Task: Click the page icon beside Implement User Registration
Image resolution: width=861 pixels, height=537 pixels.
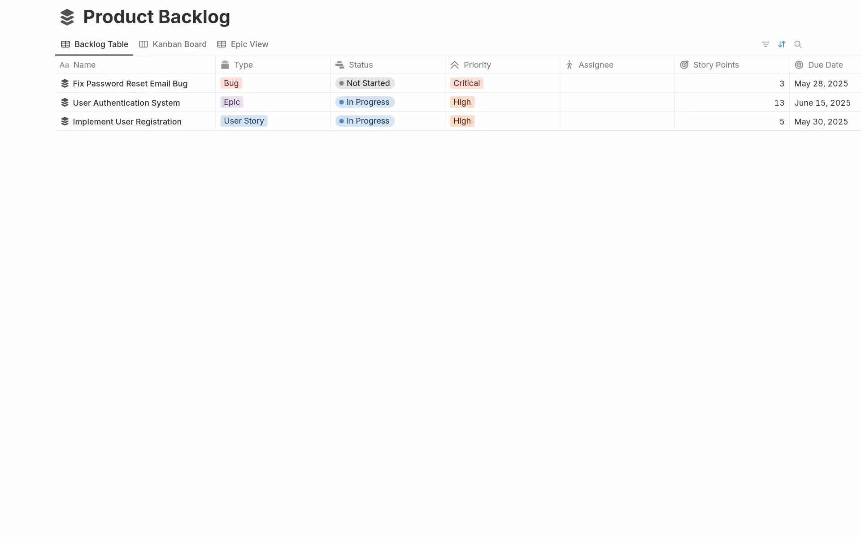Action: pyautogui.click(x=65, y=121)
